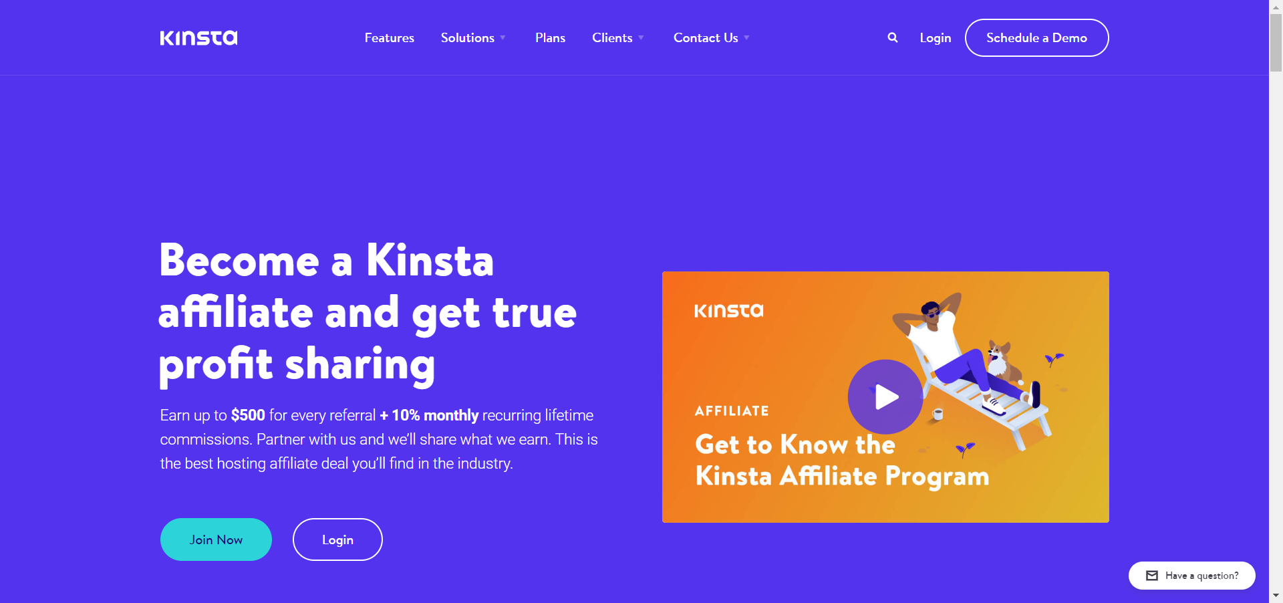Image resolution: width=1283 pixels, height=603 pixels.
Task: Open the Clients menu item
Action: point(612,38)
